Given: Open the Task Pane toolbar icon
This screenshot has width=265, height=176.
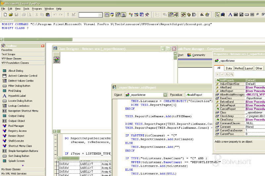Looking at the screenshot, I should coord(142,15).
